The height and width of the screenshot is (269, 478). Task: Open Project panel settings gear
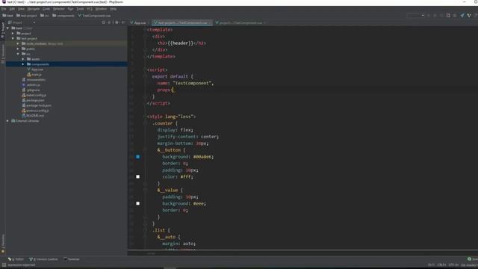(x=117, y=22)
